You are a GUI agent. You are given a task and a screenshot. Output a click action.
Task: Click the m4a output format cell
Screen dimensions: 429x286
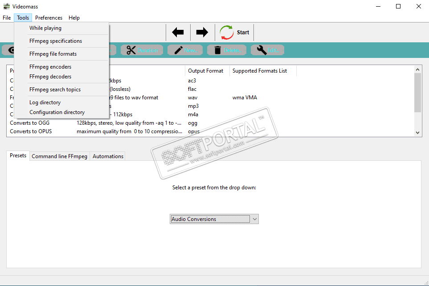pyautogui.click(x=193, y=114)
